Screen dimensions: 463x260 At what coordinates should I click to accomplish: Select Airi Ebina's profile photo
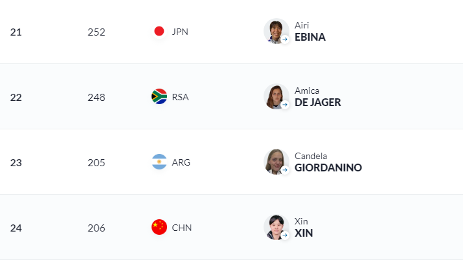point(276,31)
